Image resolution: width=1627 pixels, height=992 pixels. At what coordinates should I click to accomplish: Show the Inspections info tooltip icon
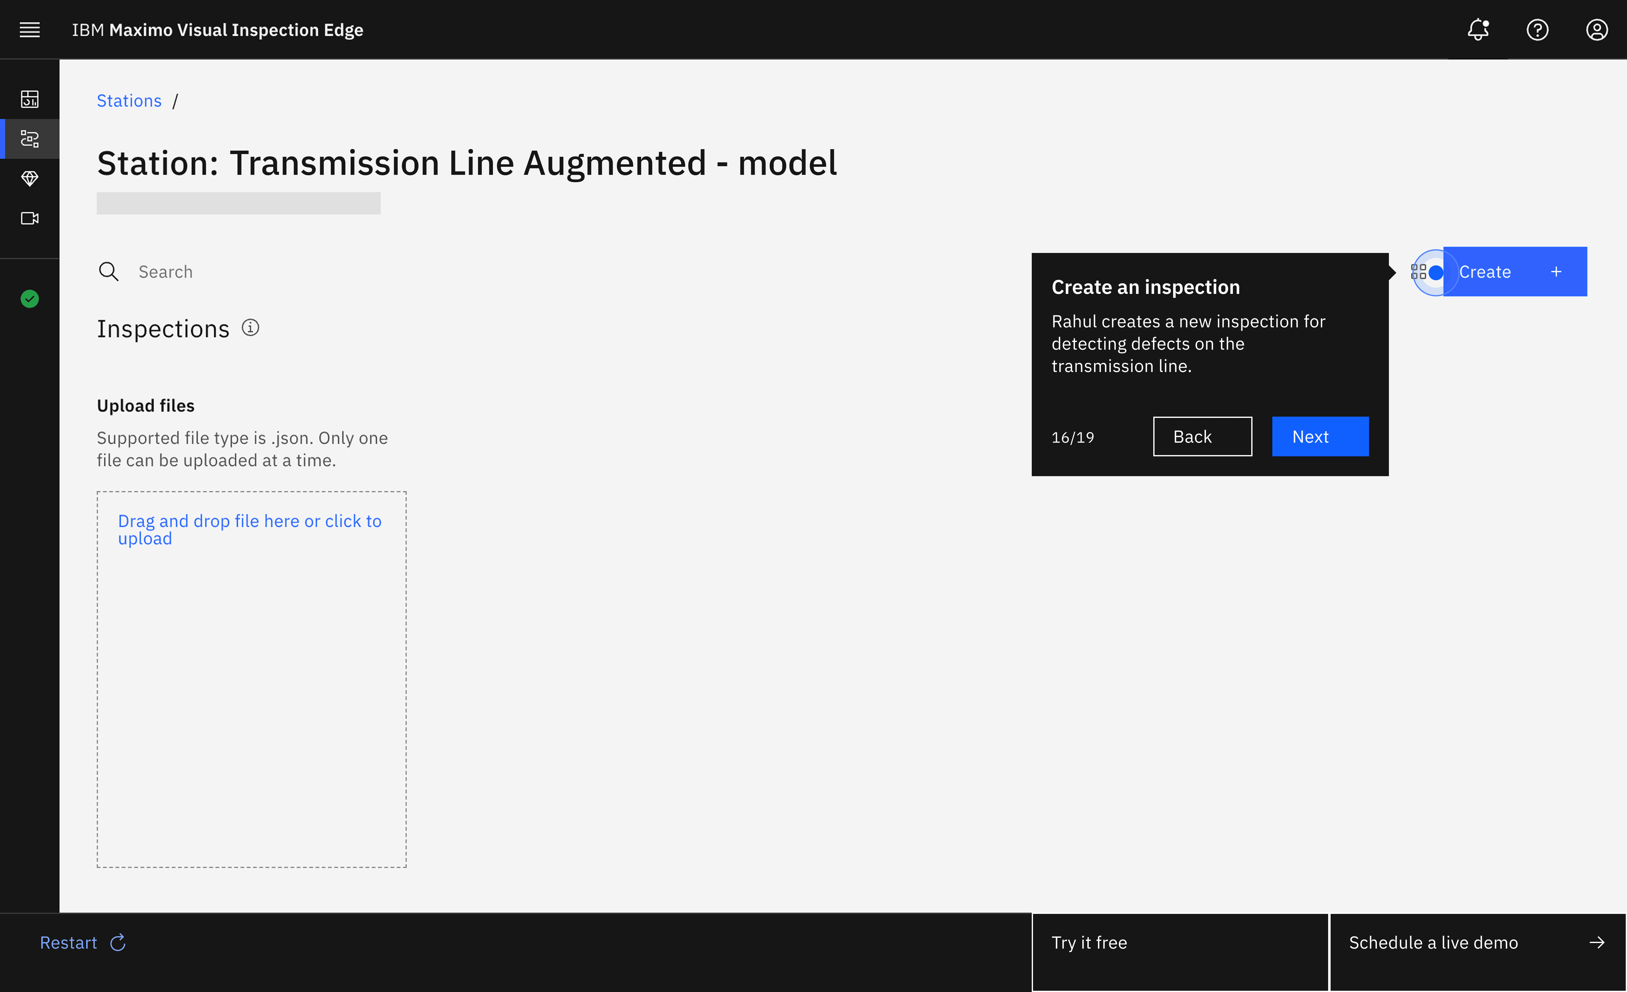250,328
